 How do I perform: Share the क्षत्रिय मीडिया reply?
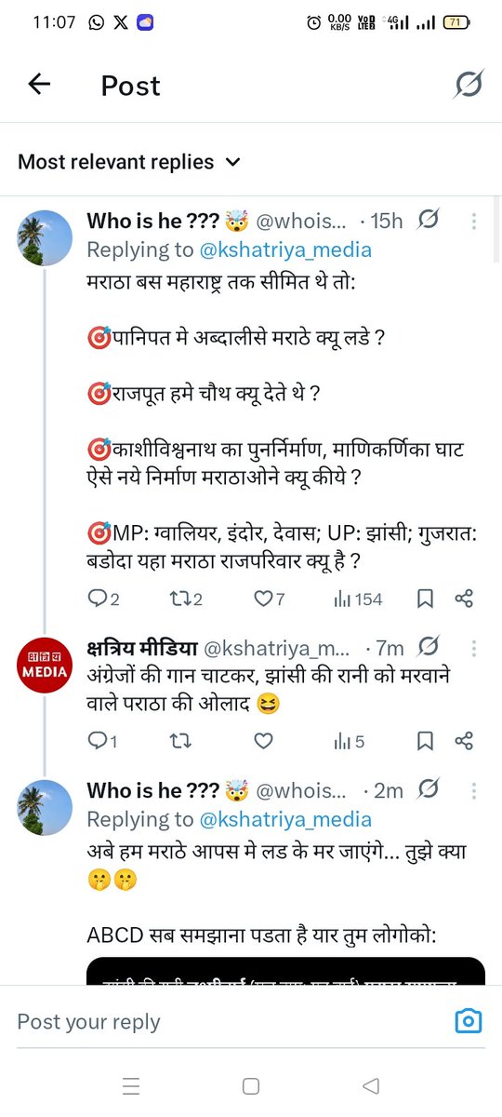[464, 741]
